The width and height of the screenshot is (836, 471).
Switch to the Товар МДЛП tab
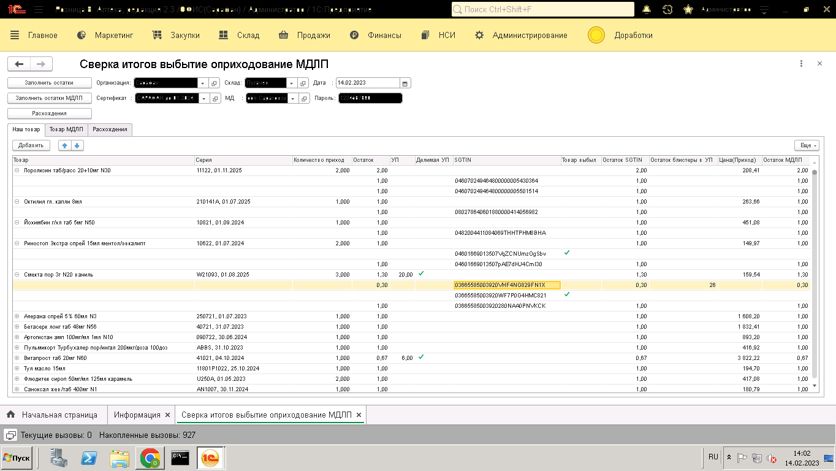click(66, 129)
